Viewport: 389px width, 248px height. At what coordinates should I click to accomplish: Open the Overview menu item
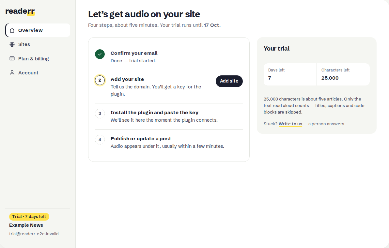[x=38, y=30]
